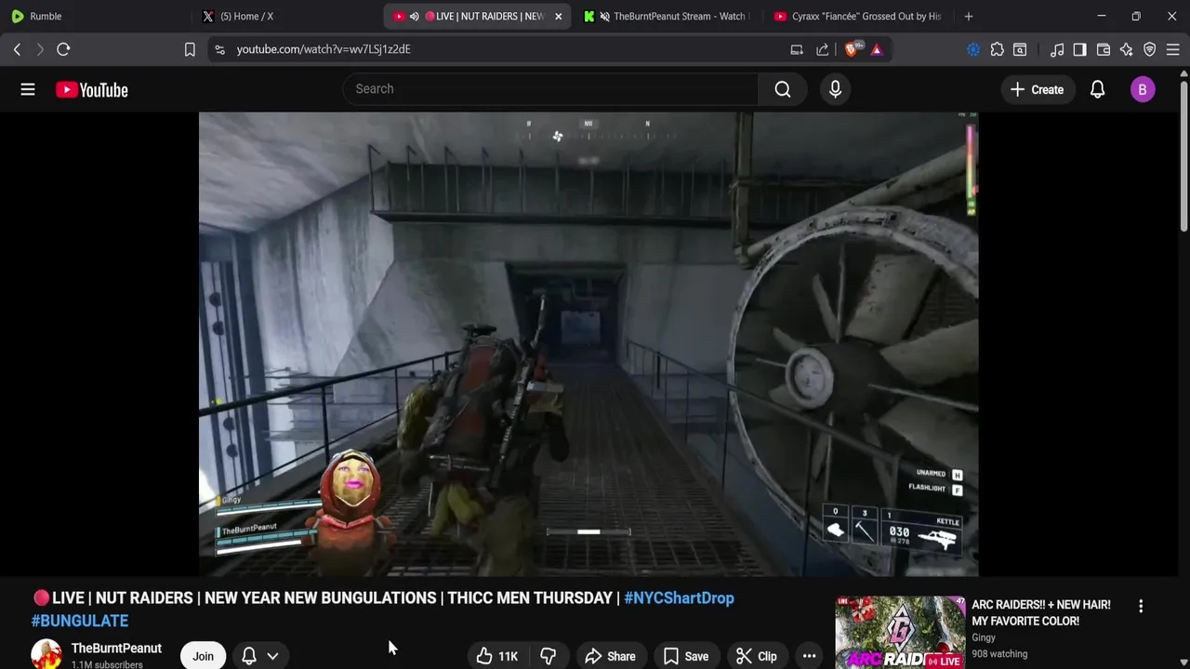Share this live stream
Viewport: 1190px width, 669px height.
[610, 656]
